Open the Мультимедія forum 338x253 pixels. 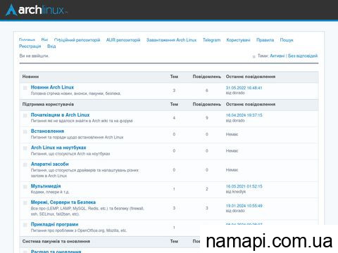[x=46, y=186]
